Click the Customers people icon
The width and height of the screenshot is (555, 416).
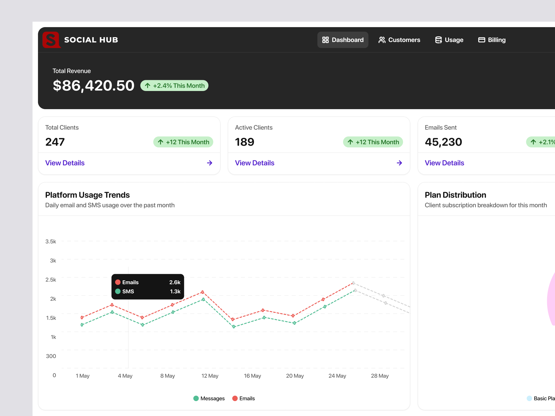coord(382,40)
